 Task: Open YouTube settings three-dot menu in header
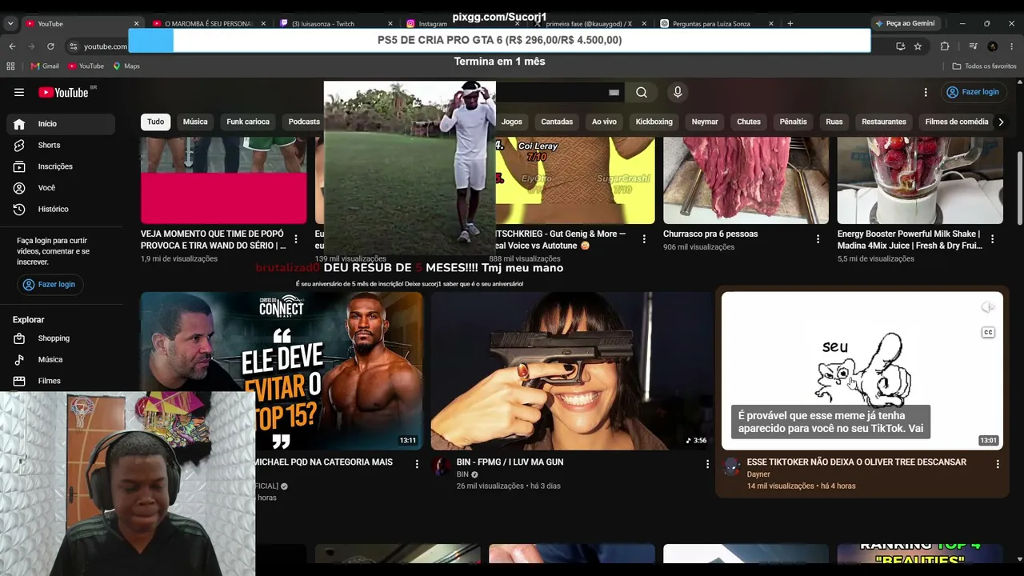(926, 93)
